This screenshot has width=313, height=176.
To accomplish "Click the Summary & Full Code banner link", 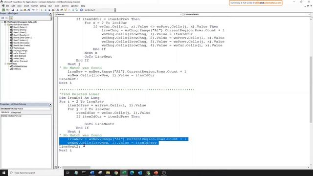I will [255, 3].
